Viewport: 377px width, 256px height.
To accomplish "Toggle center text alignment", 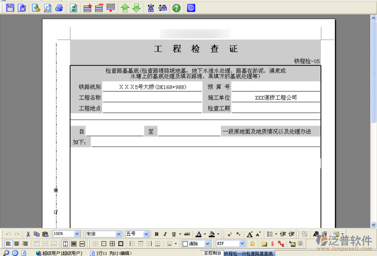I will 16,244.
